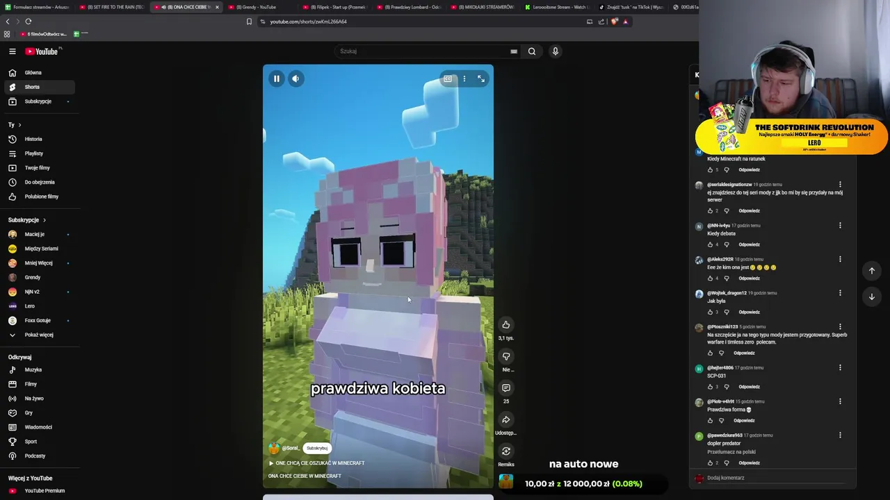Click the search magnifier button

pos(532,51)
